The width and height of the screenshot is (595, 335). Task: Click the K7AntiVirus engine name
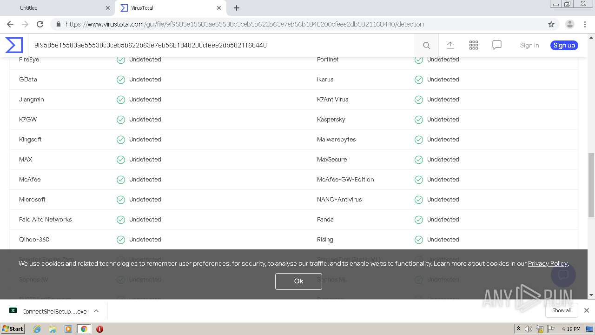coord(332,100)
